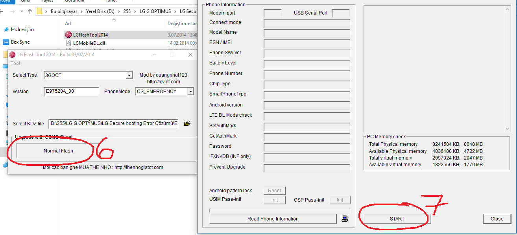This screenshot has width=517, height=235.
Task: Open Hızlı erişim quick access
Action: coord(22,29)
